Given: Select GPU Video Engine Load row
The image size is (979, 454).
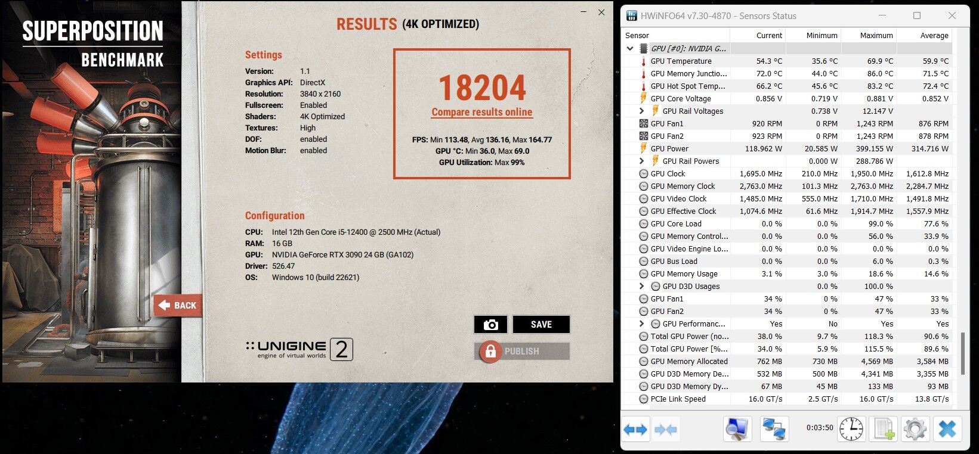Looking at the screenshot, I should (x=787, y=248).
